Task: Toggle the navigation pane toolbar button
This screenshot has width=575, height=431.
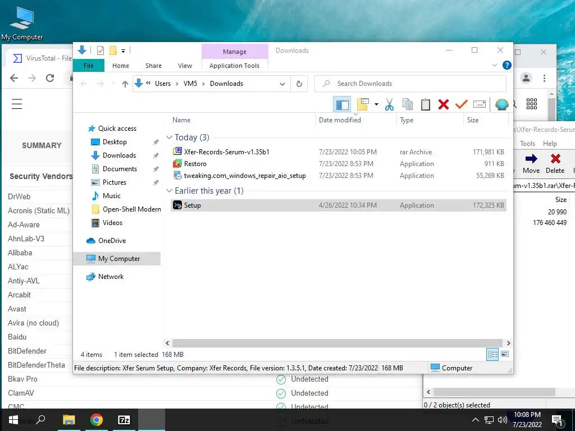Action: [x=342, y=105]
